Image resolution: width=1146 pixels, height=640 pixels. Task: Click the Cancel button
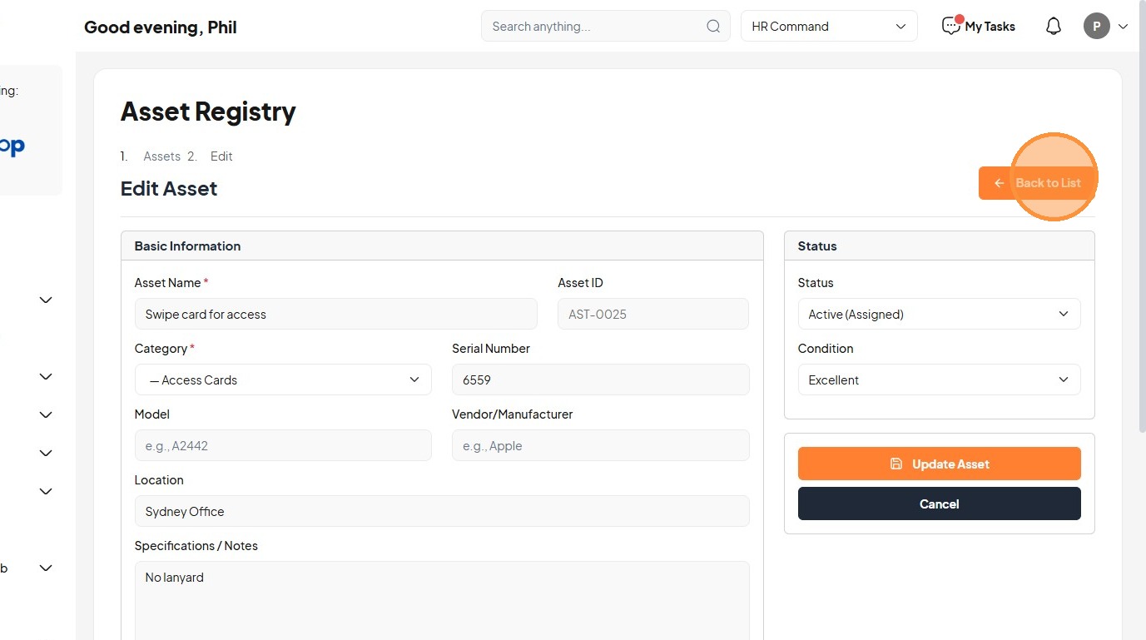pyautogui.click(x=939, y=504)
